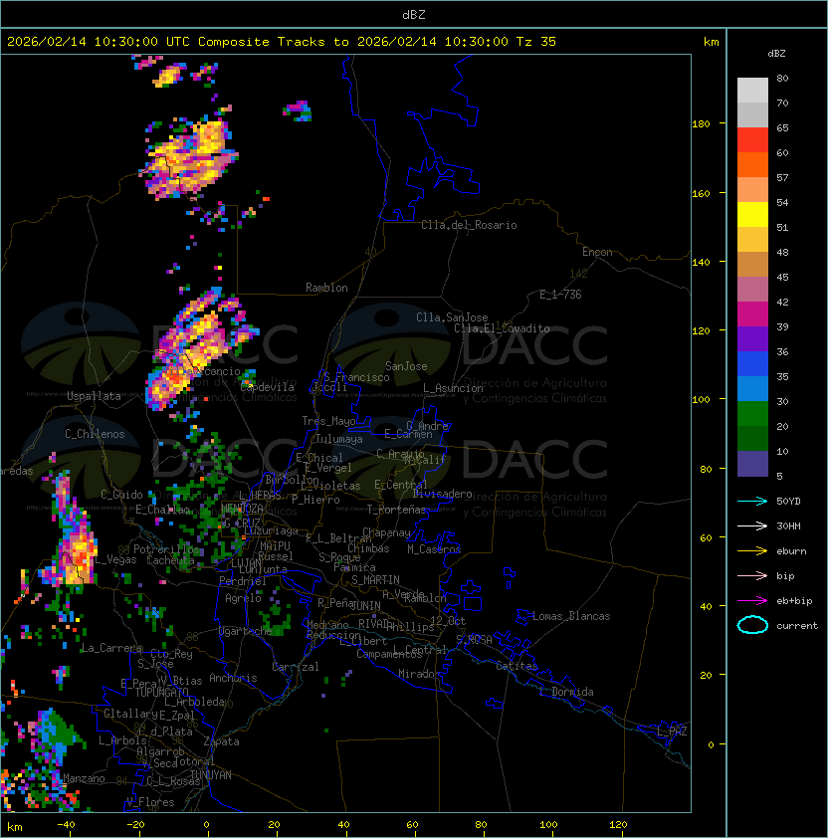The width and height of the screenshot is (828, 838).
Task: Select the purple 36-39 dBZ swatch
Action: click(752, 338)
